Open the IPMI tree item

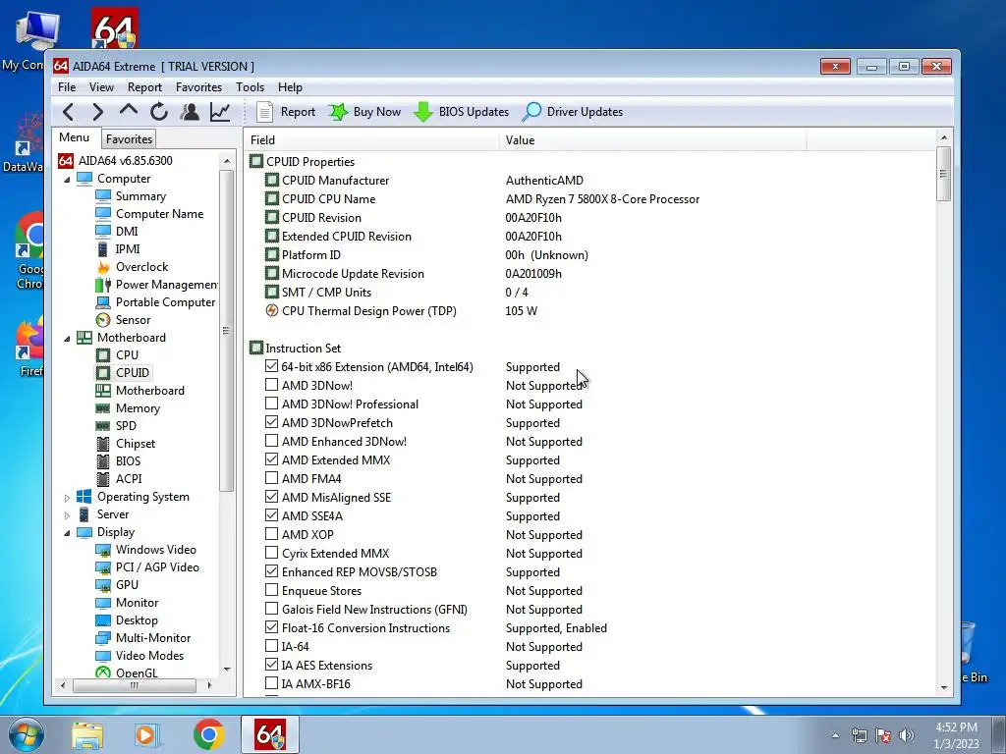(x=128, y=249)
